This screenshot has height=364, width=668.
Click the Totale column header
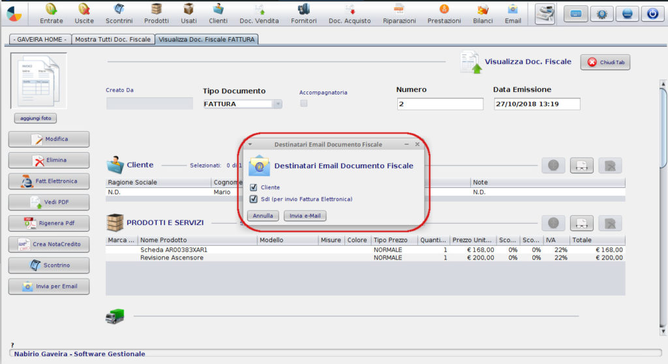[x=598, y=240]
